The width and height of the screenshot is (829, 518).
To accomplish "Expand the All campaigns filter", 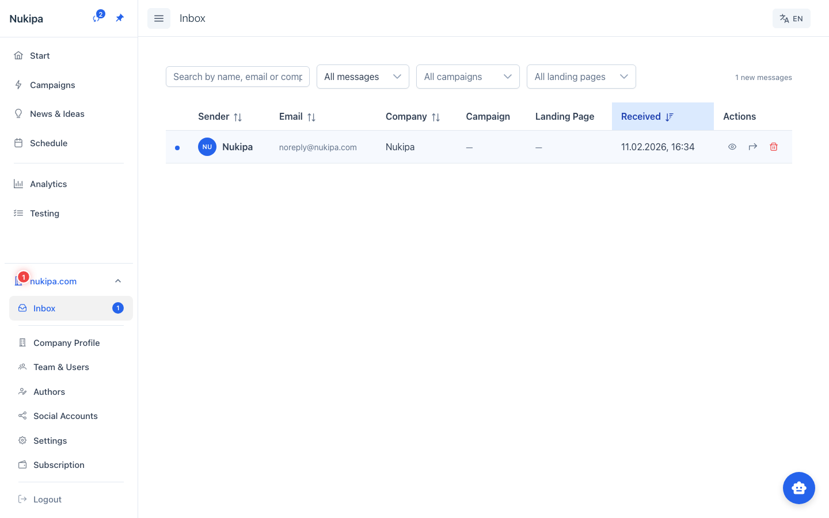I will click(467, 77).
